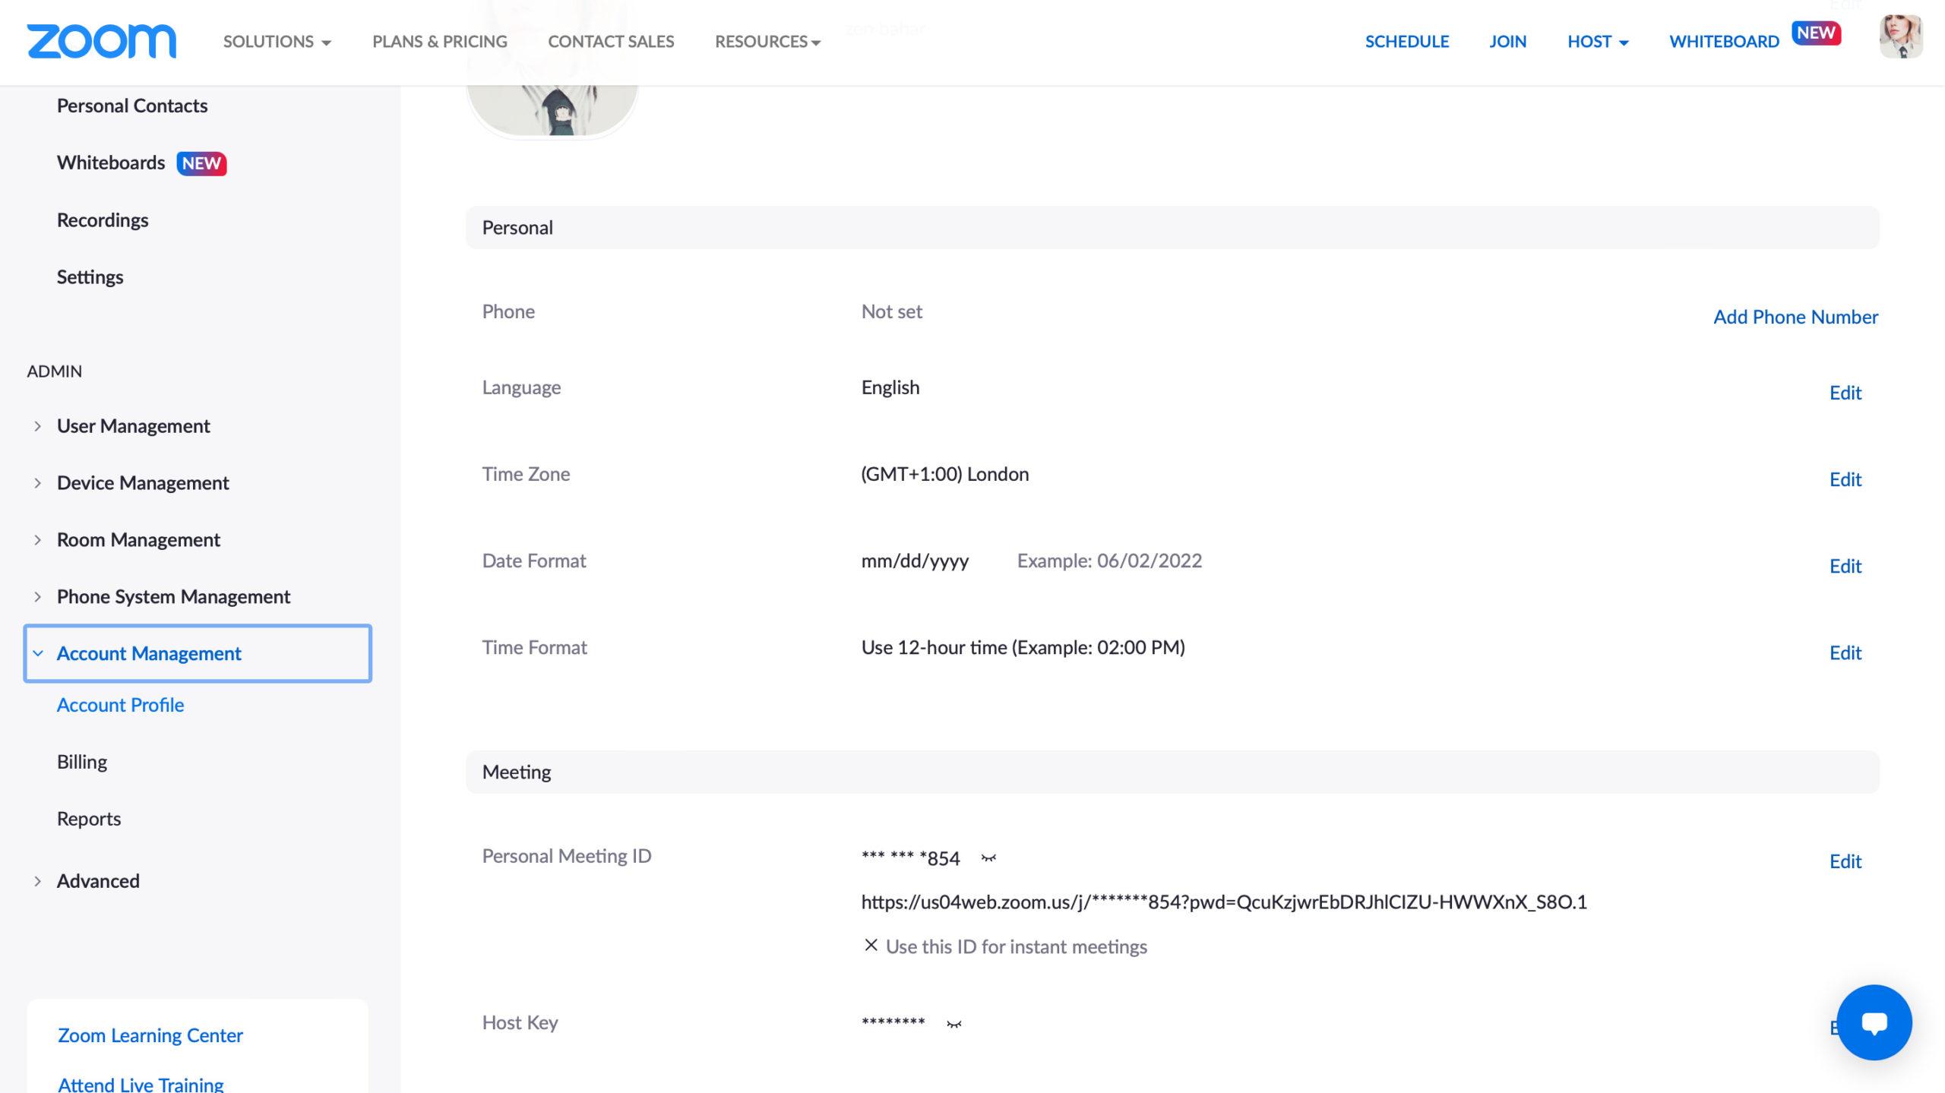
Task: Click the 'mm/dd/yyyy' date format value
Action: pos(915,561)
